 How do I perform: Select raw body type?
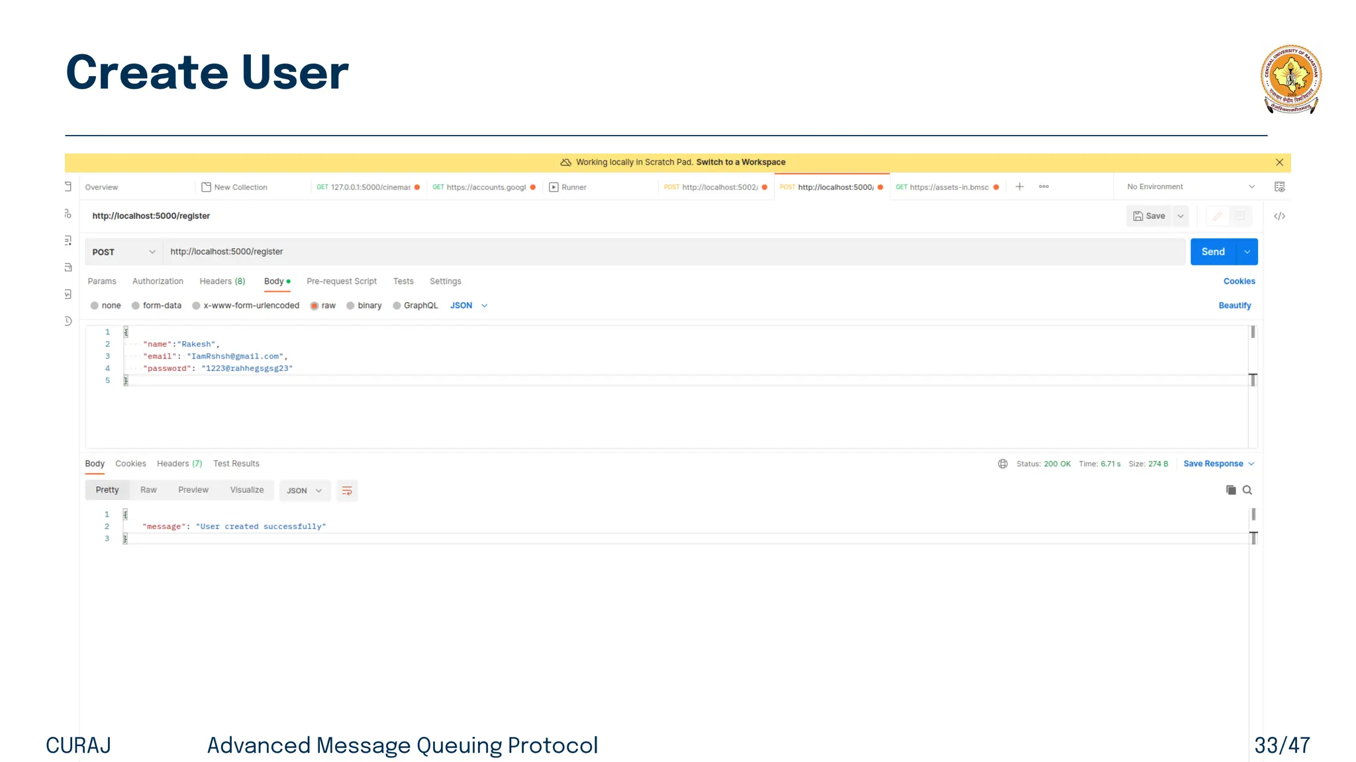[x=323, y=306]
